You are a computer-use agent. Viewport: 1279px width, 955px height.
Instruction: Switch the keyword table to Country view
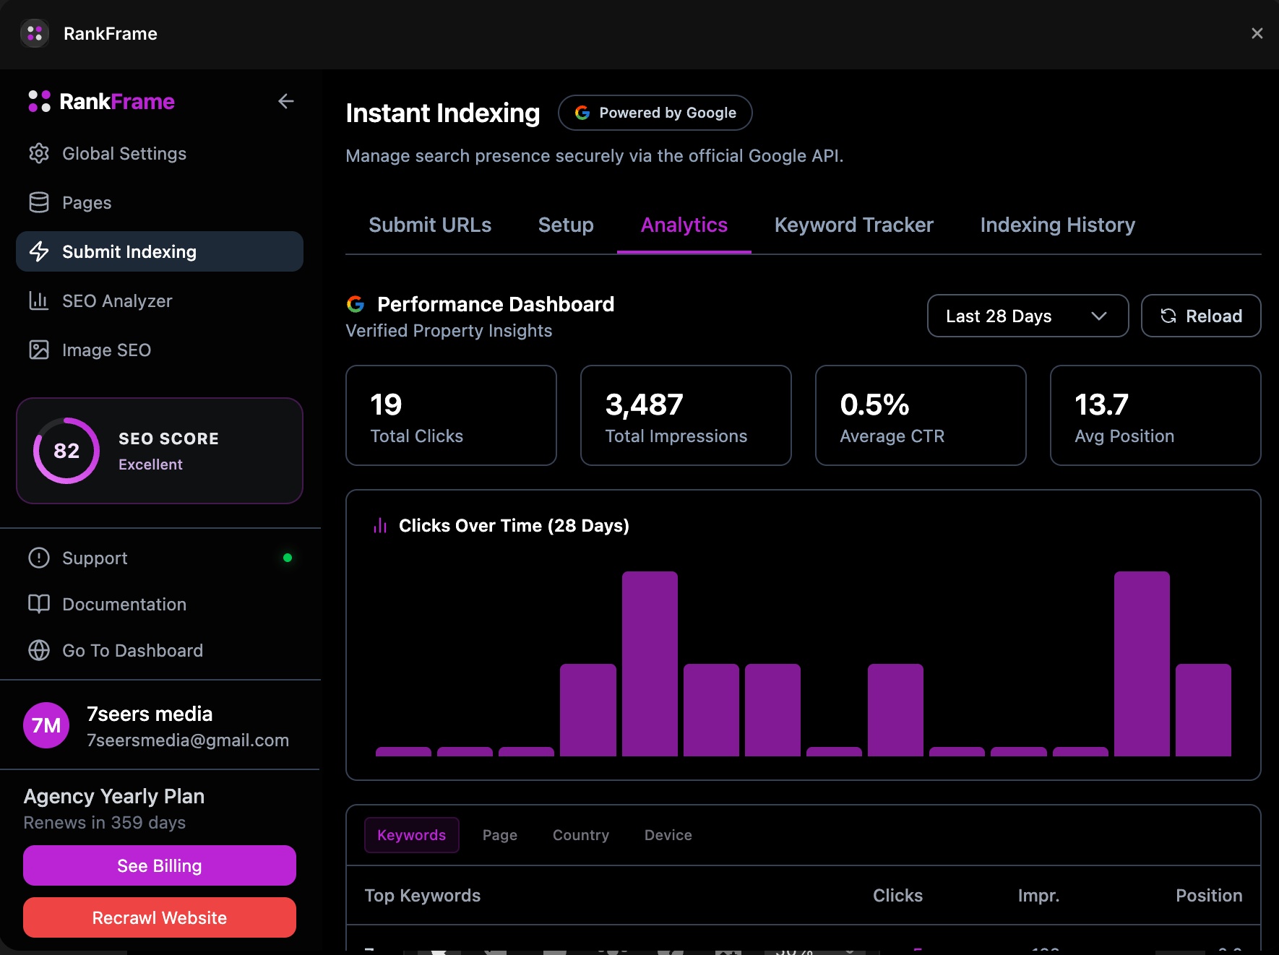[580, 835]
